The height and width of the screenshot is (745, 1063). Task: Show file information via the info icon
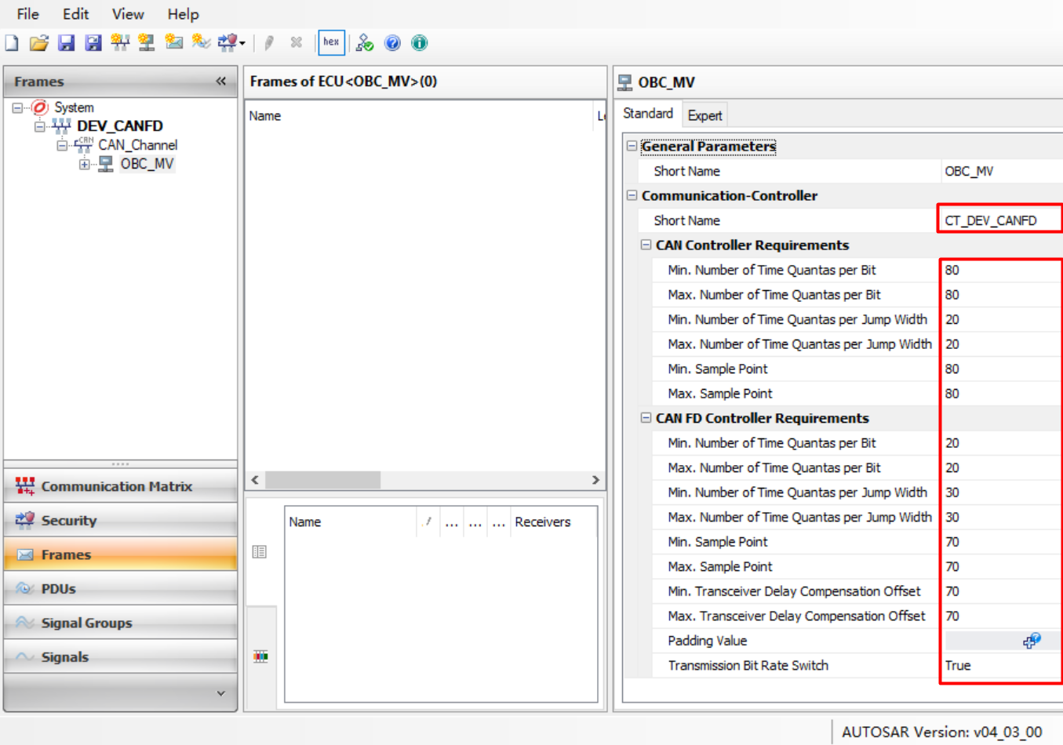pyautogui.click(x=419, y=42)
